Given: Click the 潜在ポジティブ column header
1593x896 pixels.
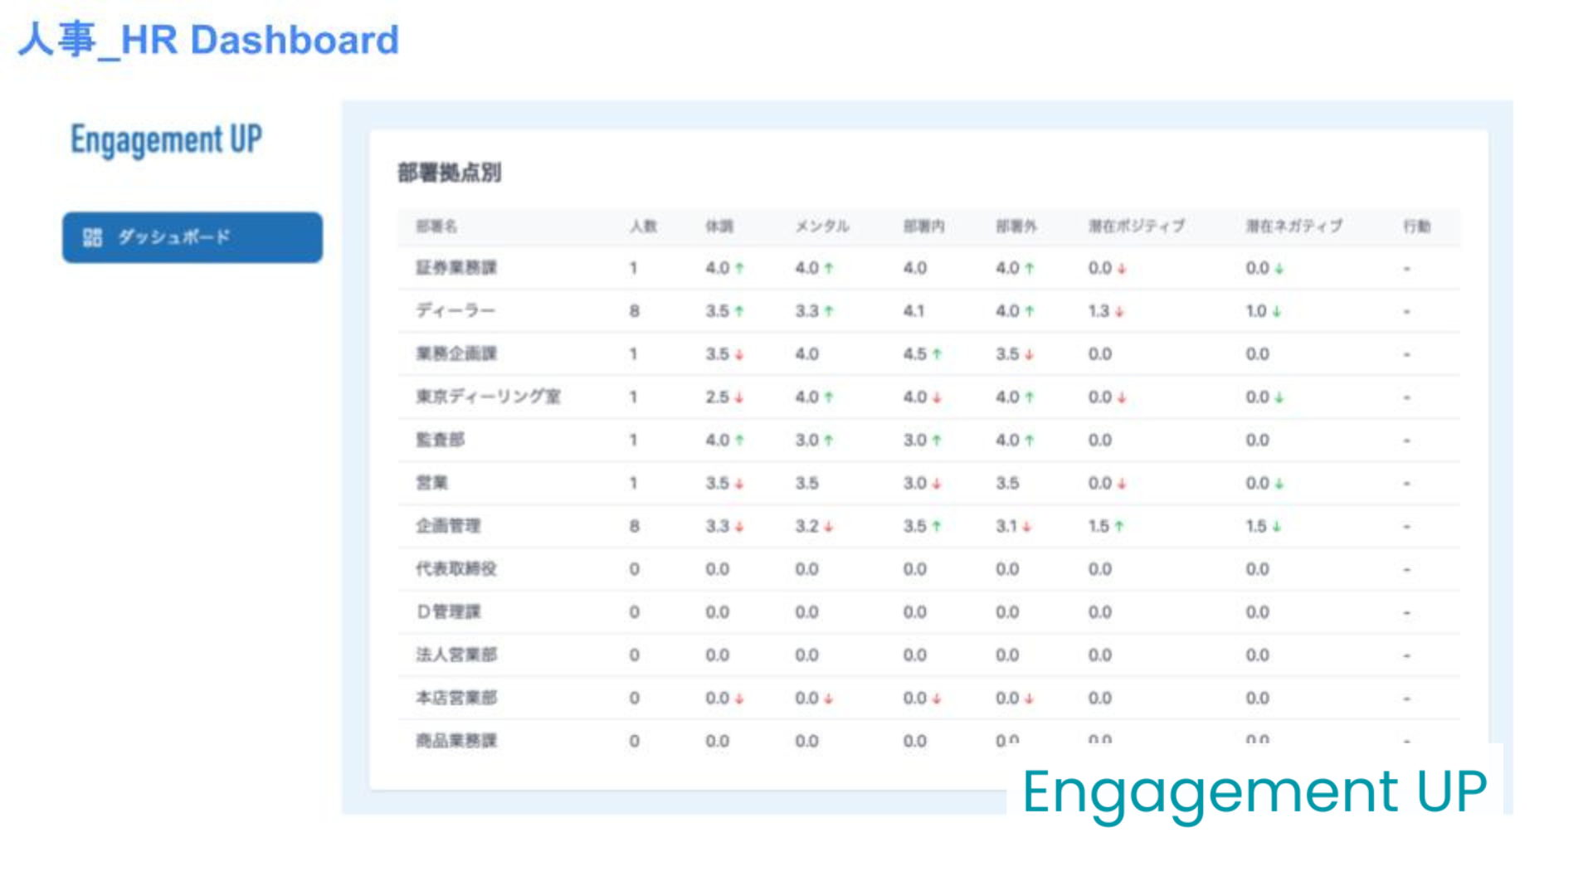Looking at the screenshot, I should [x=1136, y=226].
